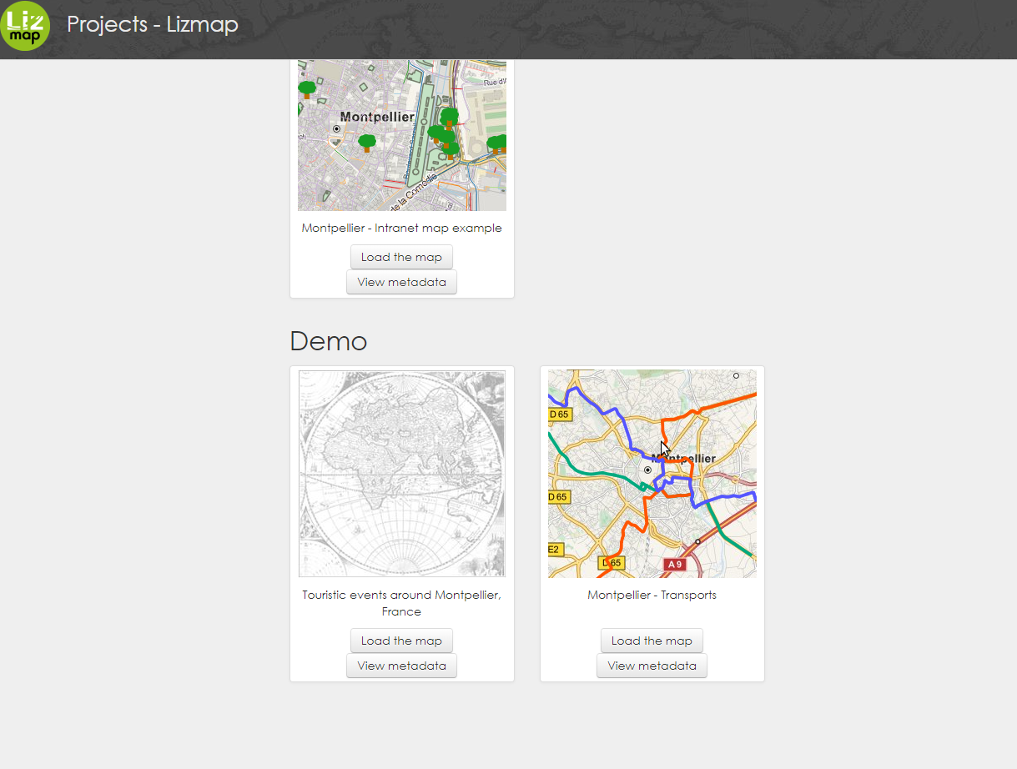Open the Montpellier Transports map thumbnail
This screenshot has width=1017, height=769.
(652, 473)
